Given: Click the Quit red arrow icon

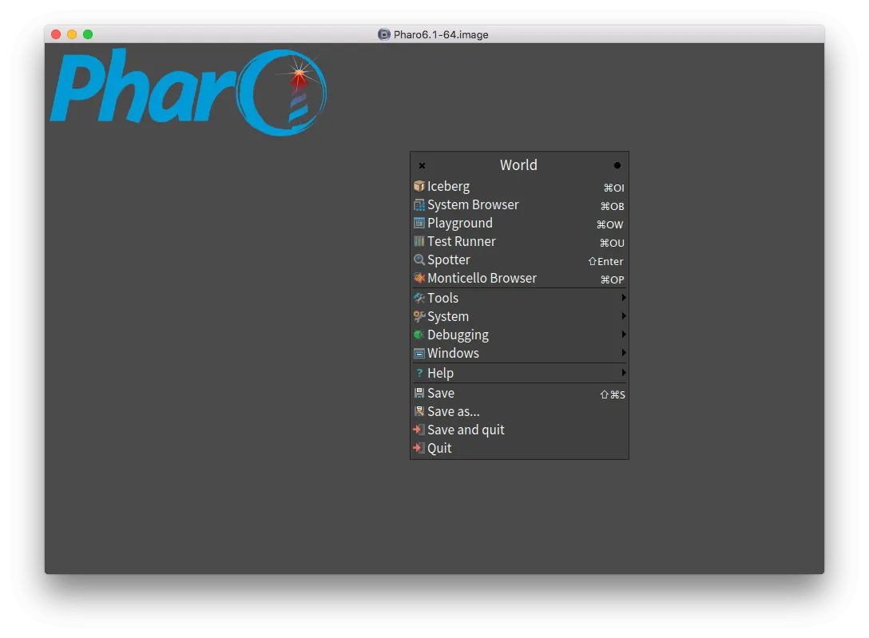Looking at the screenshot, I should [x=419, y=448].
